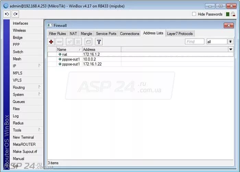Image resolution: width=240 pixels, height=172 pixels.
Task: Switch to the Layer7 Protocols tab
Action: 180,34
